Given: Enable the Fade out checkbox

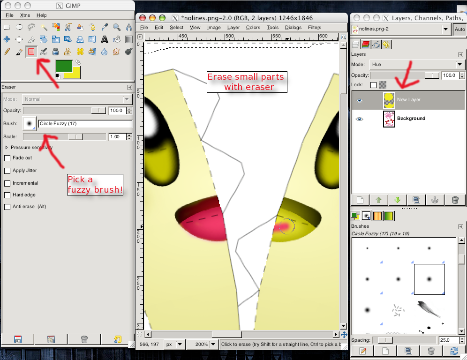Looking at the screenshot, I should click(8, 158).
